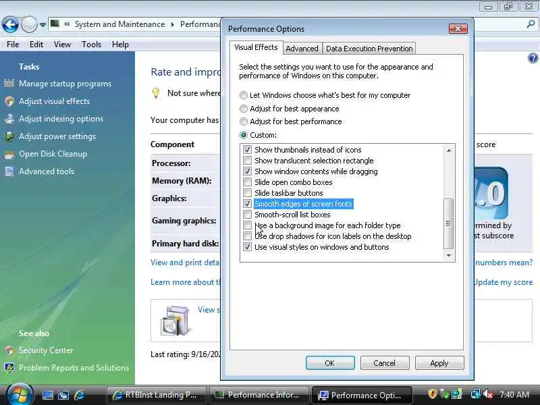Open the recent pages dropdown arrow
The image size is (540, 405).
pyautogui.click(x=43, y=25)
